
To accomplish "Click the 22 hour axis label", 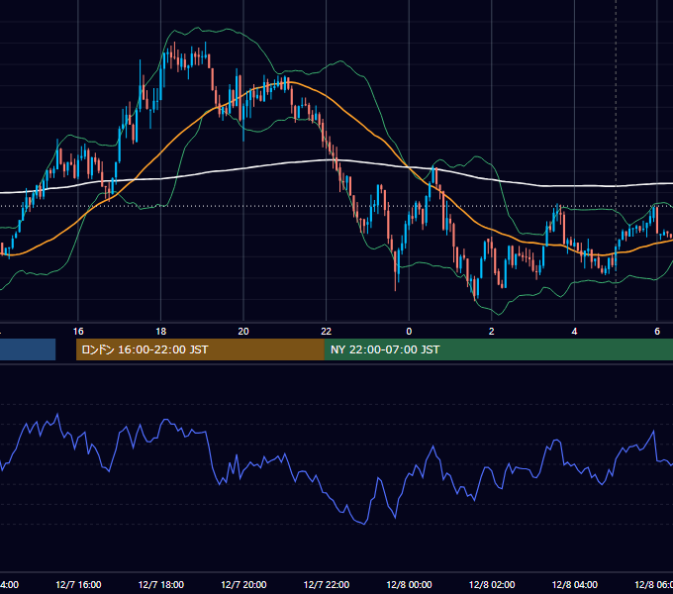I will (x=327, y=332).
